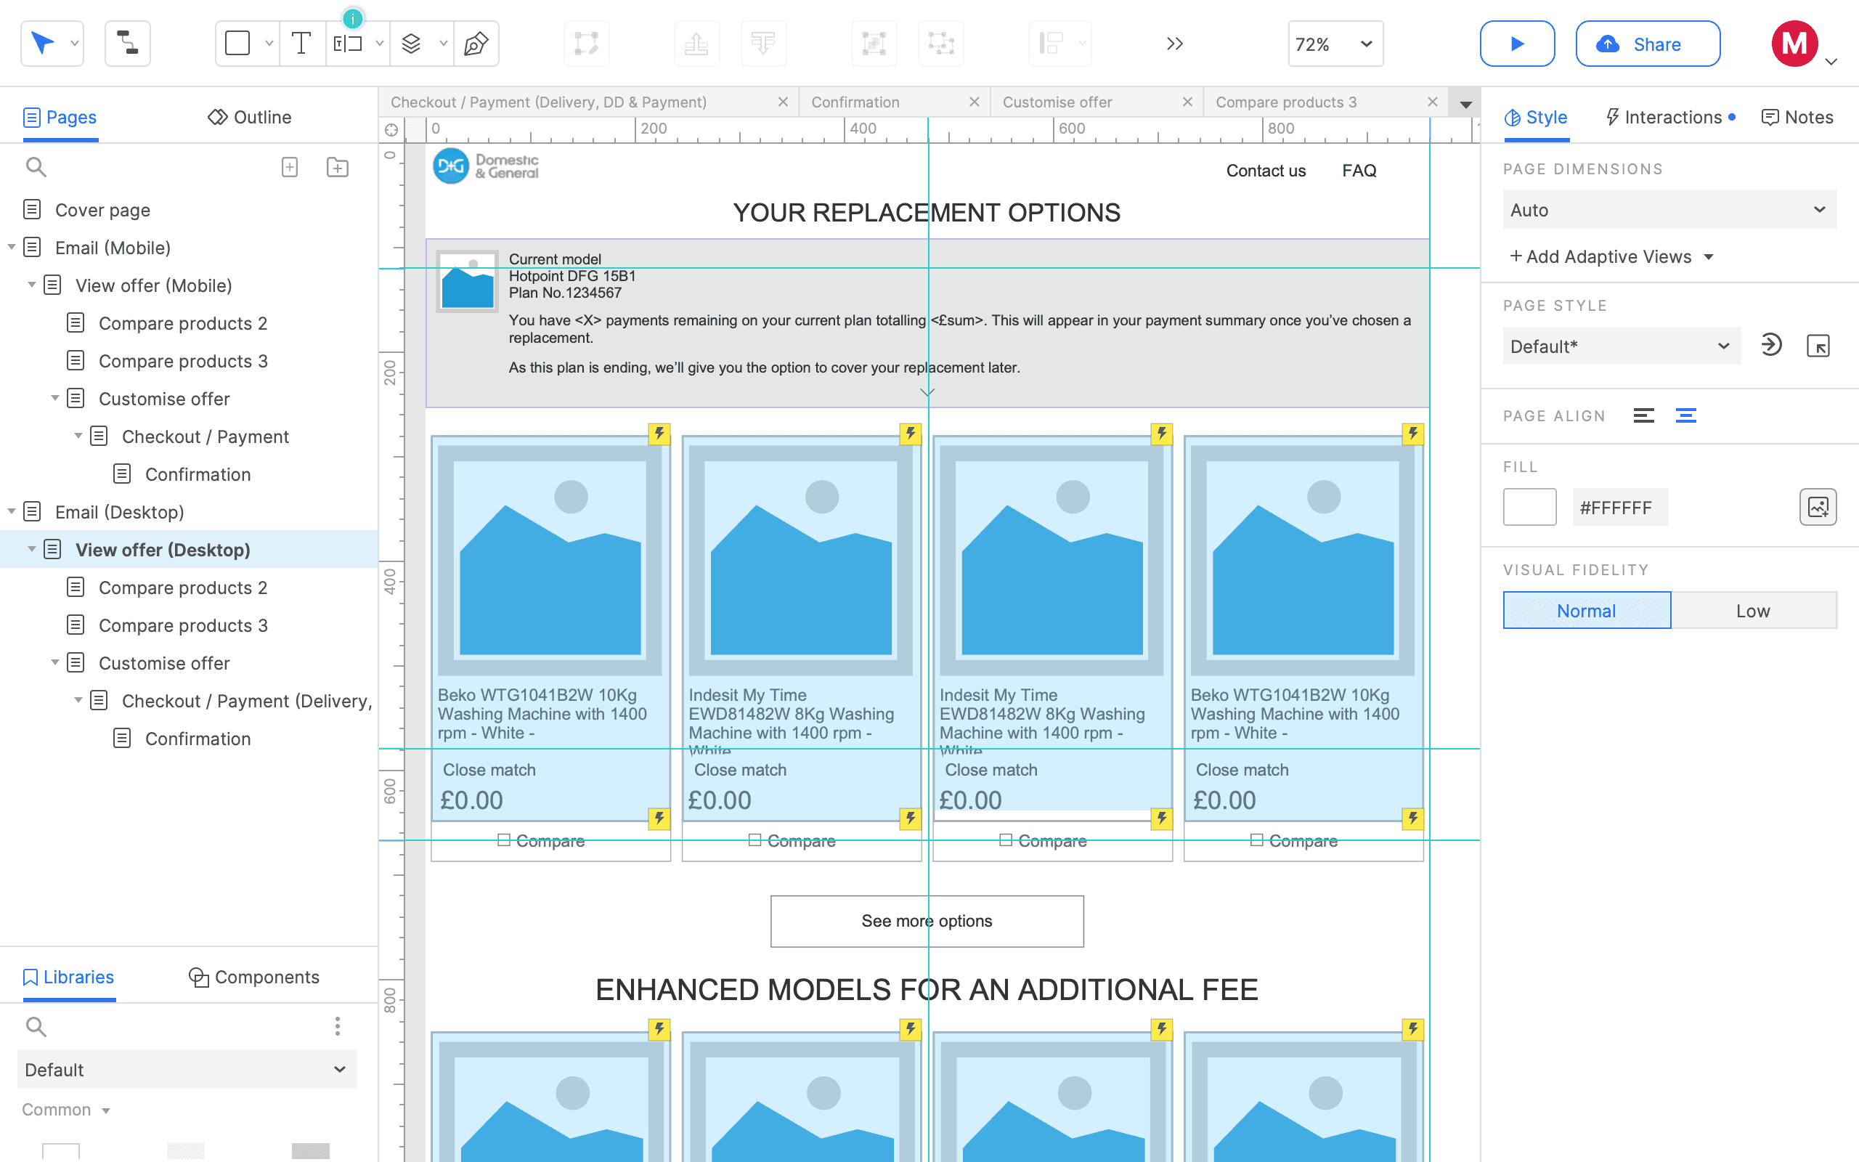Click the apply page style arrow icon
The image size is (1859, 1162).
pyautogui.click(x=1770, y=345)
